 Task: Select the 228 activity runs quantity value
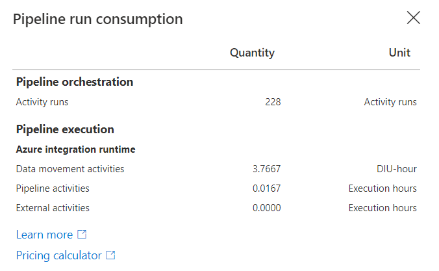(273, 102)
